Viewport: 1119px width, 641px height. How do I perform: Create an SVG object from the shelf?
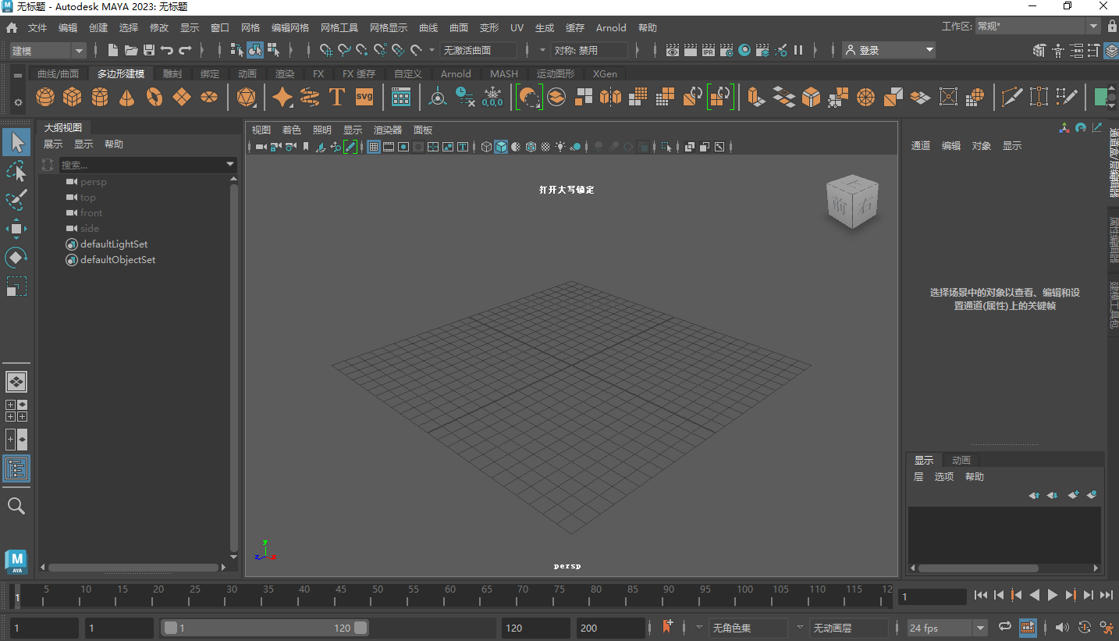coord(363,97)
